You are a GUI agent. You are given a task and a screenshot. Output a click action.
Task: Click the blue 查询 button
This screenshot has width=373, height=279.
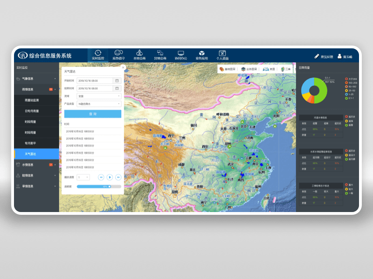click(x=93, y=114)
